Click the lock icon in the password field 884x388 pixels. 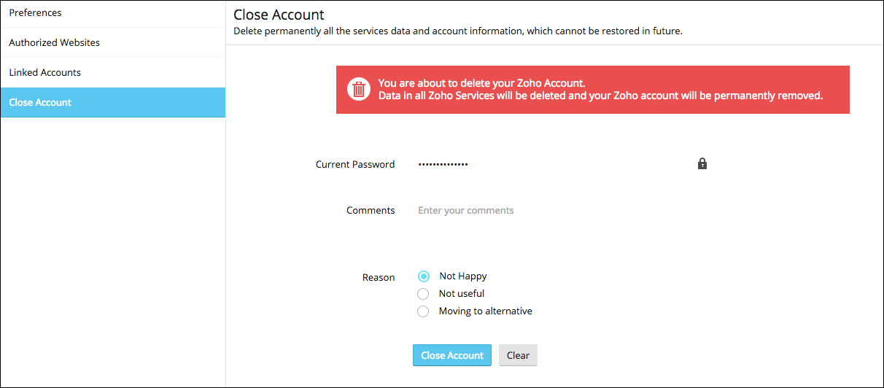702,164
